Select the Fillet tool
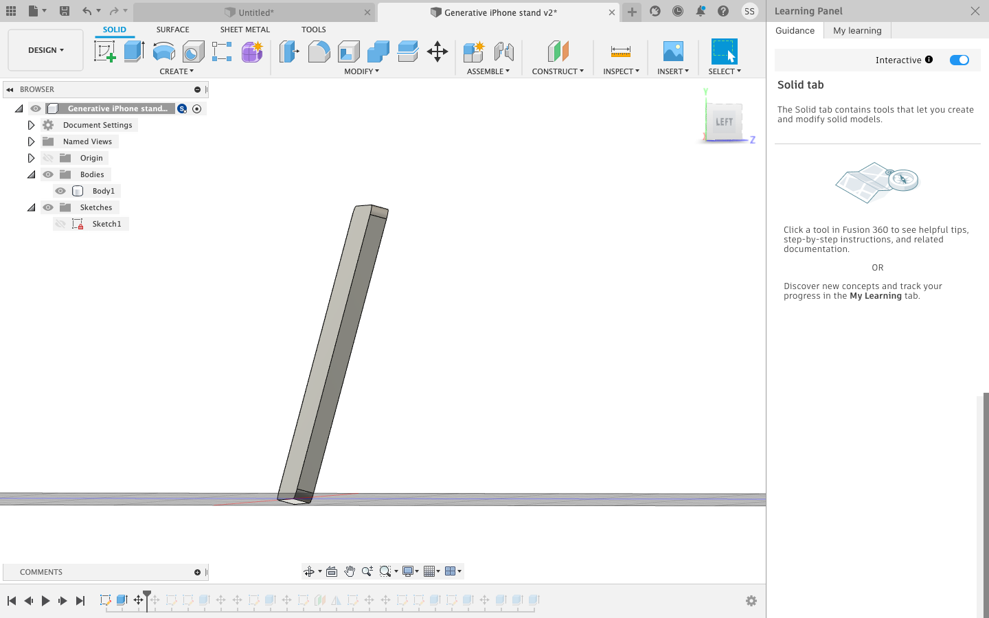989x618 pixels. tap(319, 51)
